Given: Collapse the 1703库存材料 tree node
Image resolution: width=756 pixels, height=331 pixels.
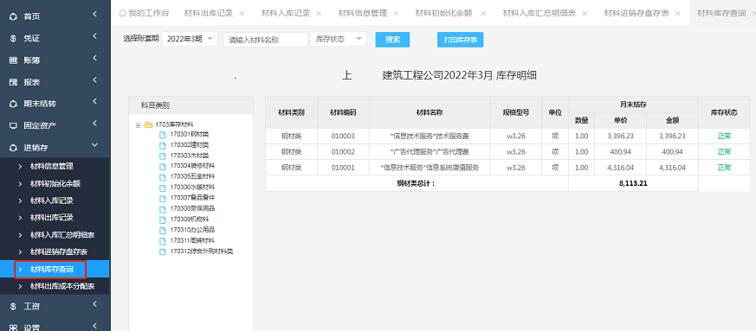Looking at the screenshot, I should (x=139, y=125).
